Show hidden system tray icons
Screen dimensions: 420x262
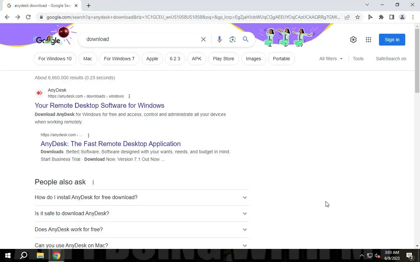point(362,255)
